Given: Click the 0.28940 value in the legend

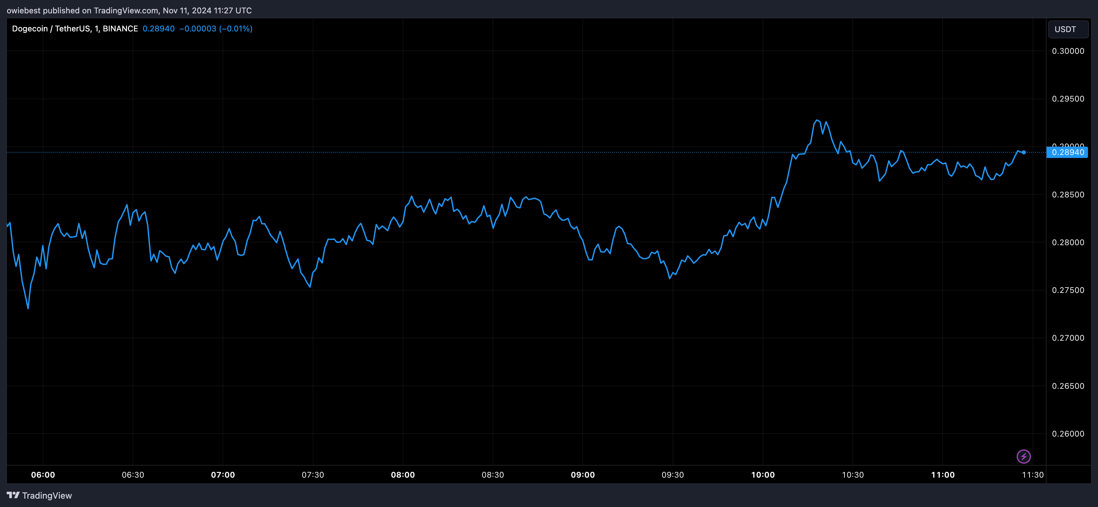Looking at the screenshot, I should click(x=159, y=28).
